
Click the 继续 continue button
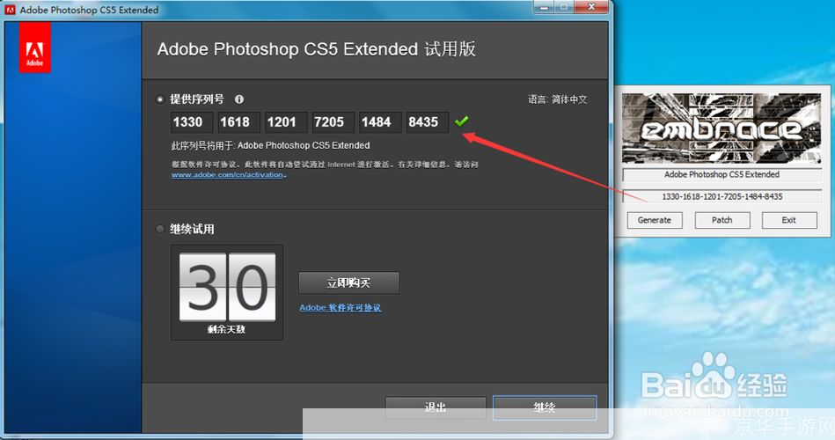point(545,407)
